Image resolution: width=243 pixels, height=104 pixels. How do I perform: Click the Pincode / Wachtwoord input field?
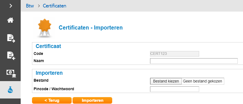pos(175,89)
